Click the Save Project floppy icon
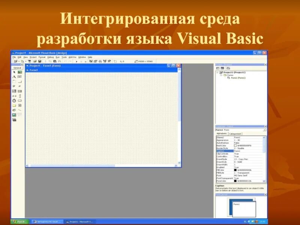 tap(40, 61)
